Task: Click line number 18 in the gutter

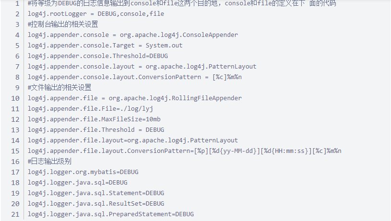Action: 15,183
